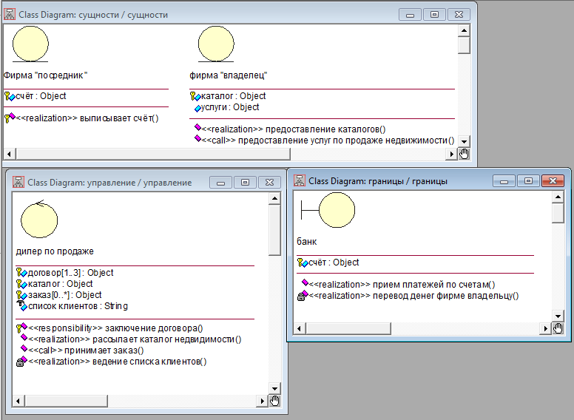Click scroll down arrow in границы window
This screenshot has height=420, width=574.
558,316
